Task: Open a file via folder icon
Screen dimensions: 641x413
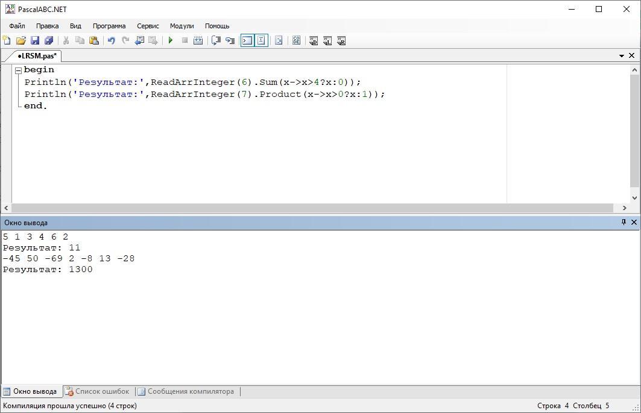Action: coord(21,40)
